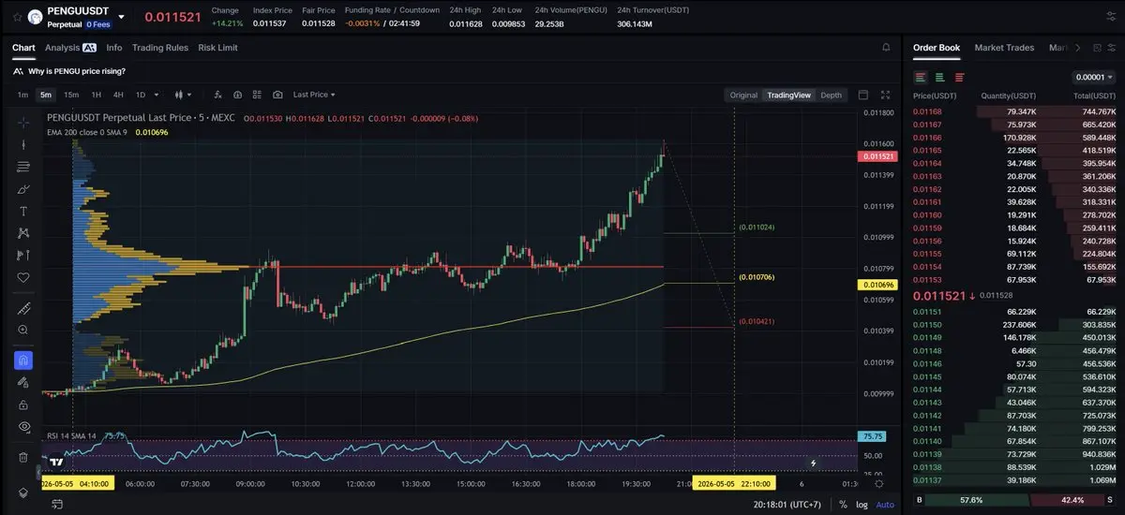Show more order panel tabs chevron

point(1078,48)
